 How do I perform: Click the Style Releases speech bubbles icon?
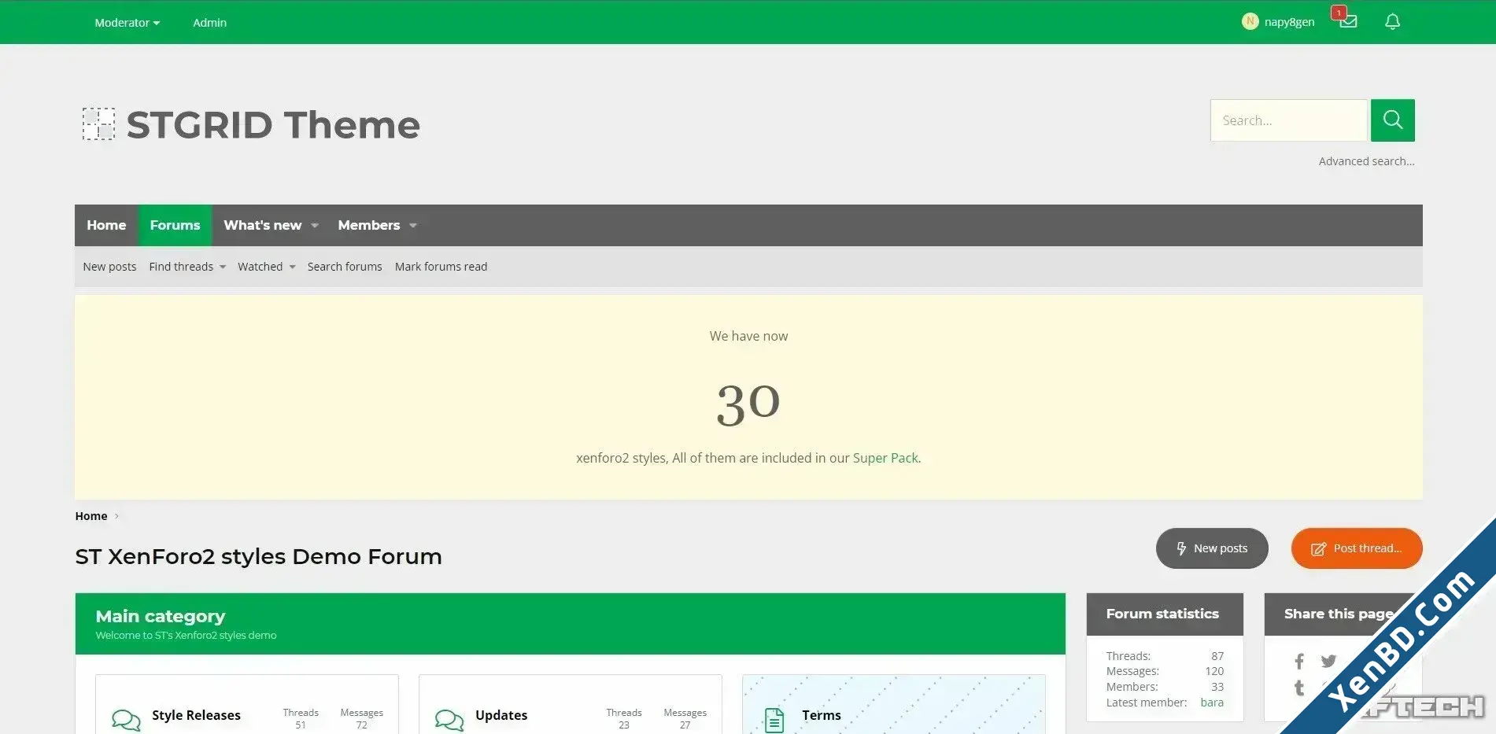click(126, 719)
